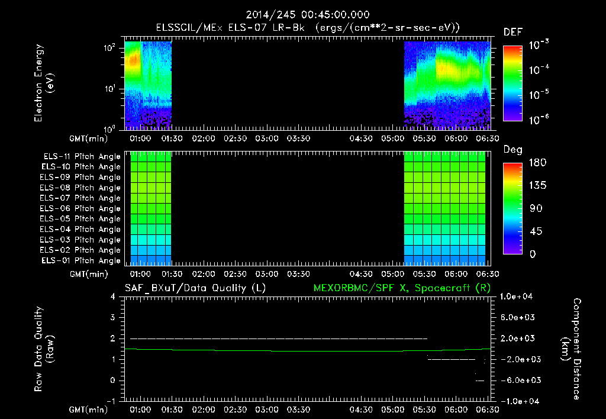Click the 10² electron energy axis tick
The image size is (606, 419).
click(x=109, y=48)
